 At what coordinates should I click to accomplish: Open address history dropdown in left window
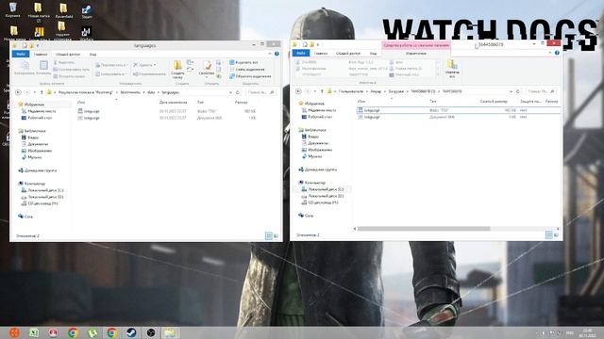230,92
